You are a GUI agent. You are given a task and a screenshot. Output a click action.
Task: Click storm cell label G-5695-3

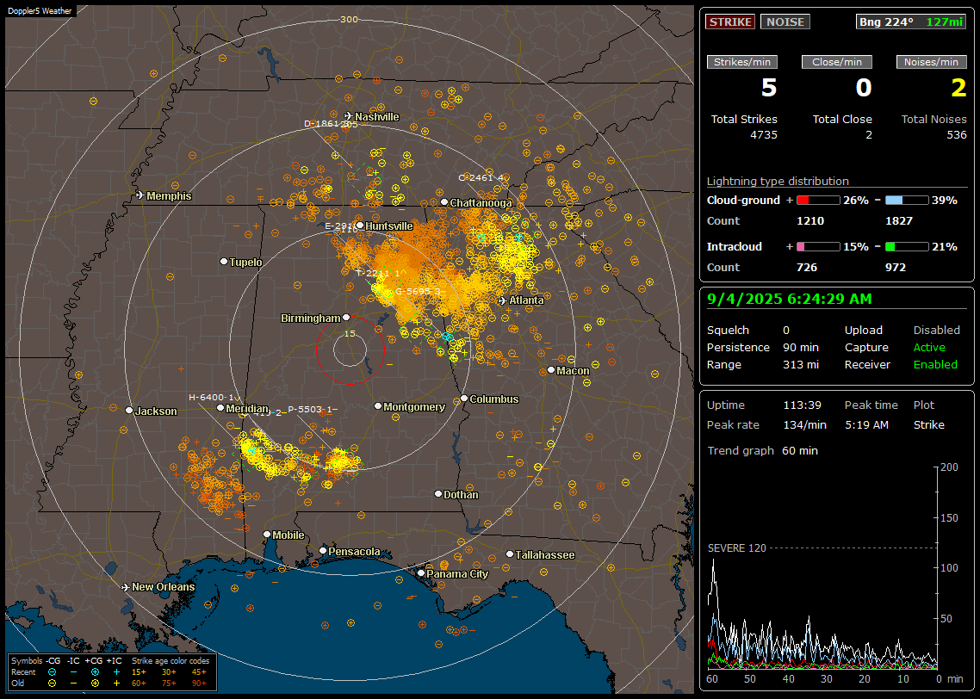pyautogui.click(x=418, y=291)
